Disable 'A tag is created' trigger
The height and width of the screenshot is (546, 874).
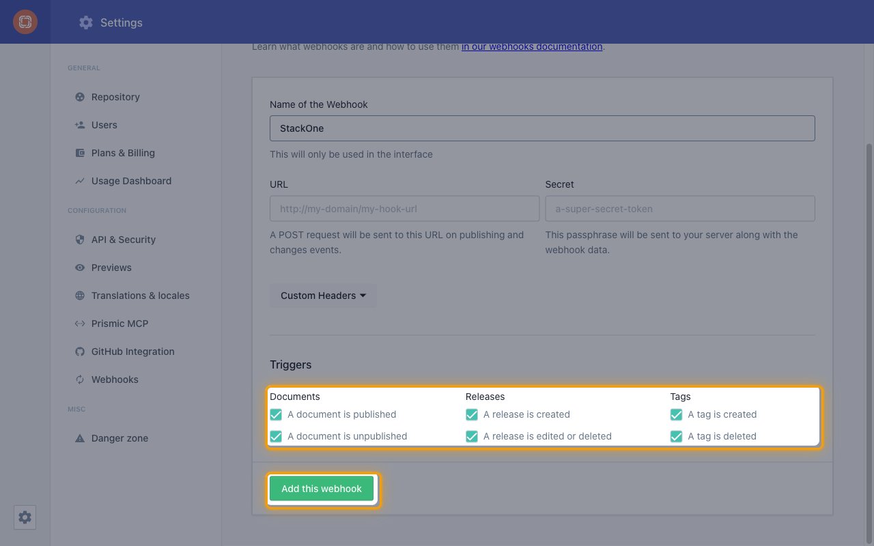pos(676,414)
